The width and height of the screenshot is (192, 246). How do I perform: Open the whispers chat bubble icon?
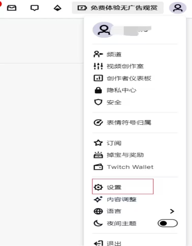(35, 8)
